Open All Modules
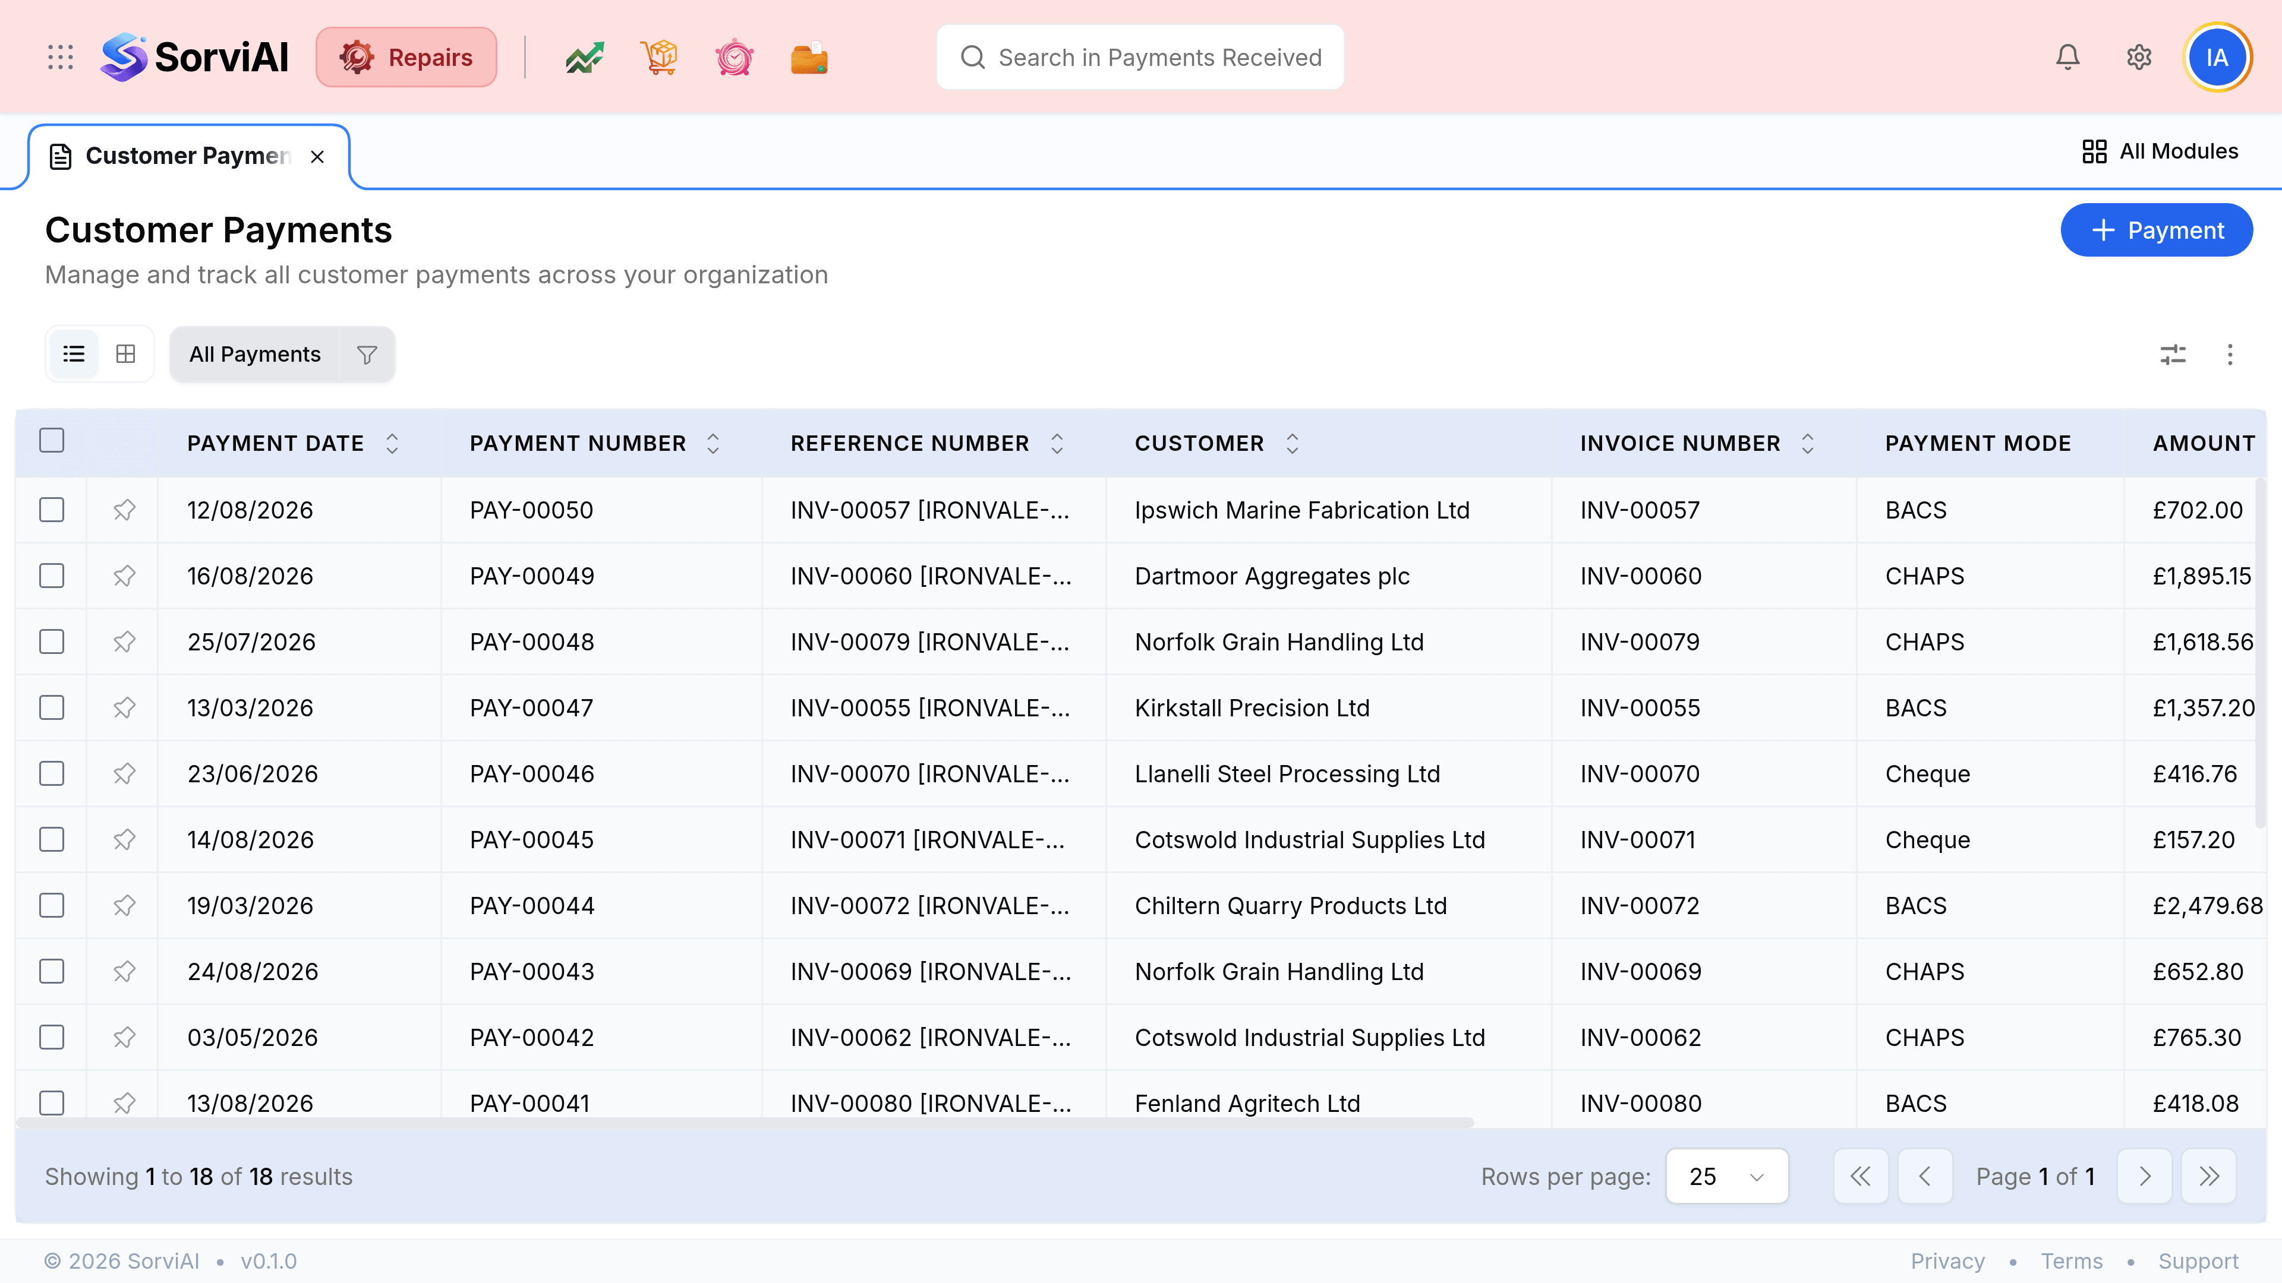The height and width of the screenshot is (1283, 2282). [x=2160, y=151]
